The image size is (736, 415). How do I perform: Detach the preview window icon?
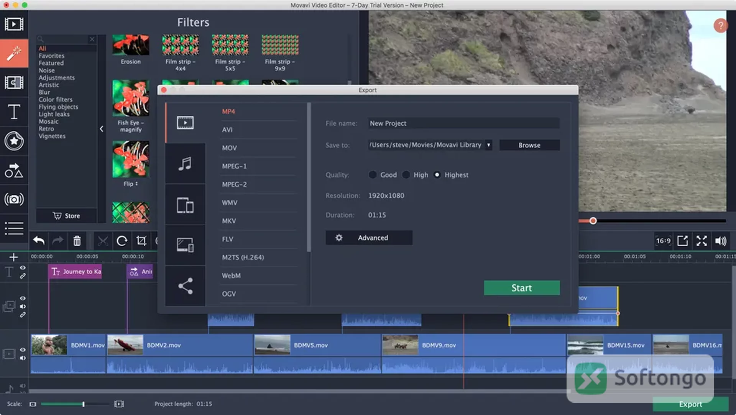coord(682,241)
